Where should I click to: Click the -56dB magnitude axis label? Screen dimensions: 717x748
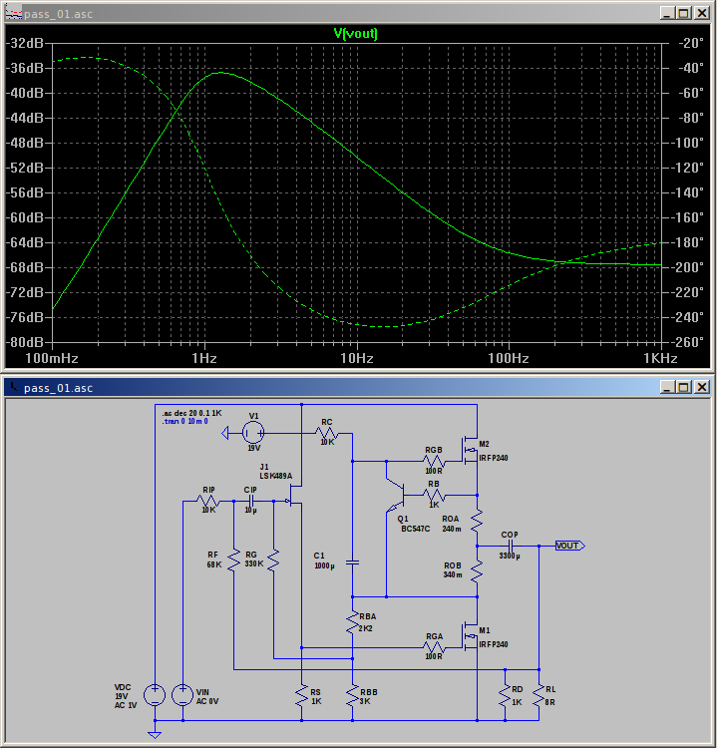click(25, 192)
